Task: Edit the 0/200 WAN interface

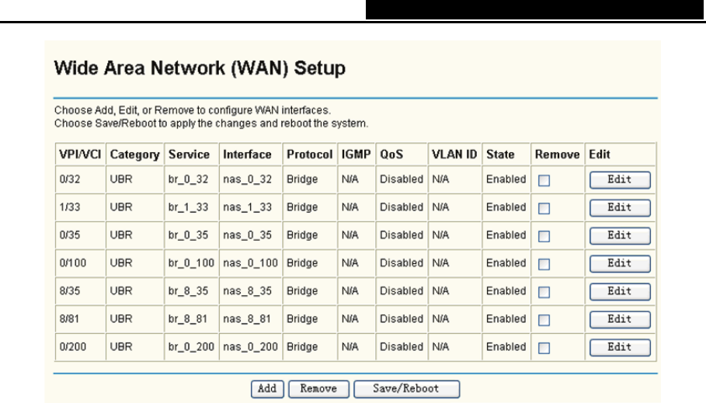Action: pyautogui.click(x=619, y=348)
